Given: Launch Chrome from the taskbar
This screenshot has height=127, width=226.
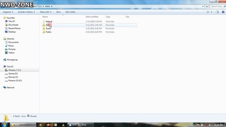Looking at the screenshot, I should [x=41, y=125].
